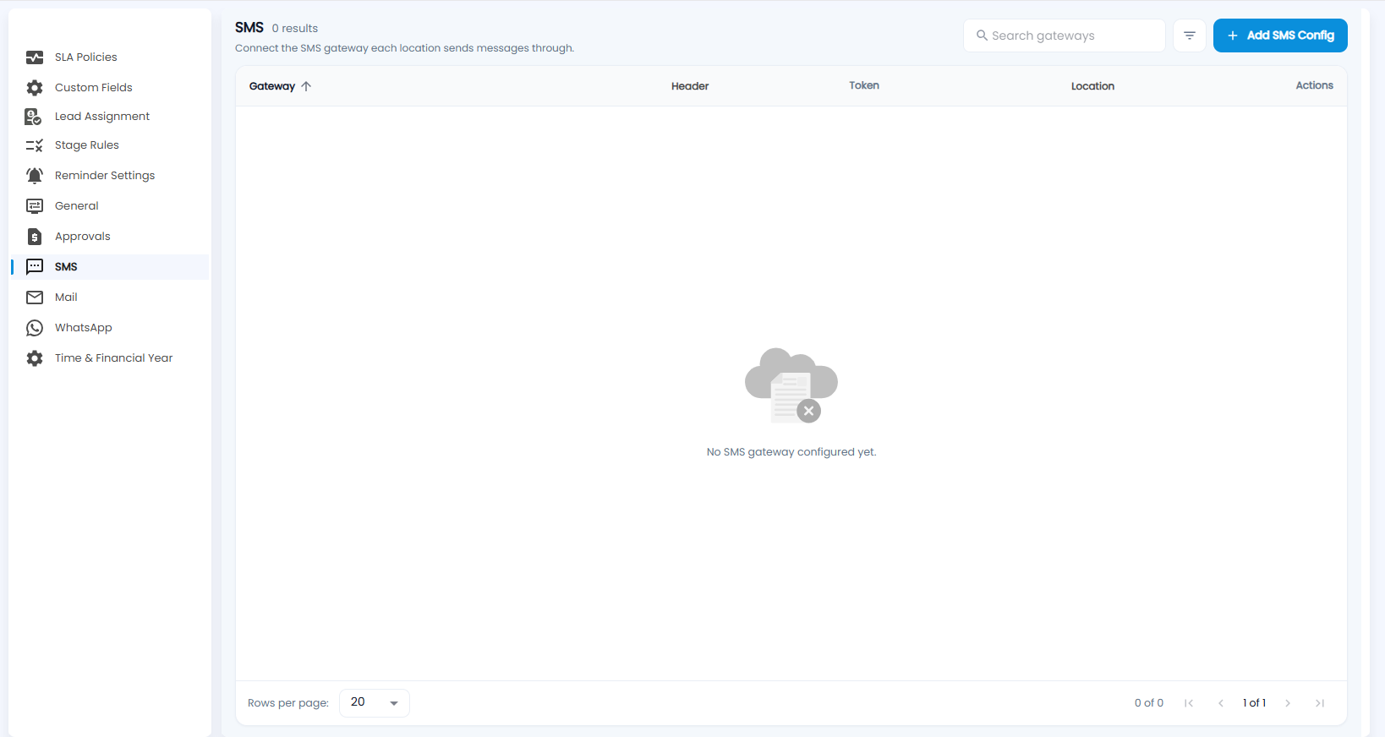Click the Lead Assignment person icon
The height and width of the screenshot is (737, 1385).
(x=34, y=117)
